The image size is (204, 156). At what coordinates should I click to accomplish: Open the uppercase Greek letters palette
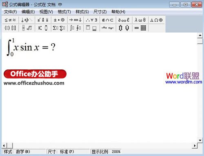point(156,20)
